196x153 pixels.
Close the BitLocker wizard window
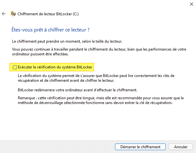tap(191, 4)
